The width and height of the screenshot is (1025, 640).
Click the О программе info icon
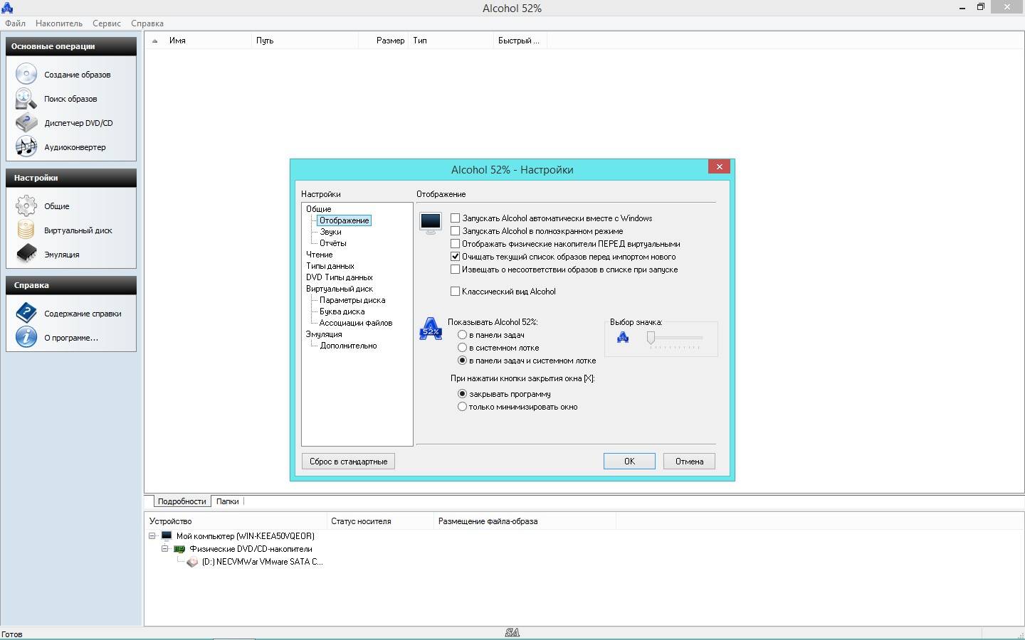(x=26, y=337)
